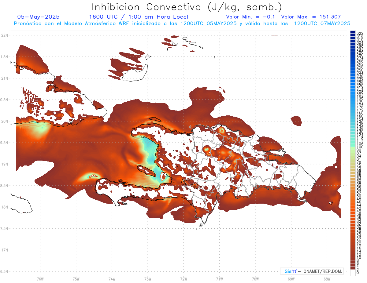The width and height of the screenshot is (367, 283).
Task: Click the '21N' latitude label
Action: point(5,78)
